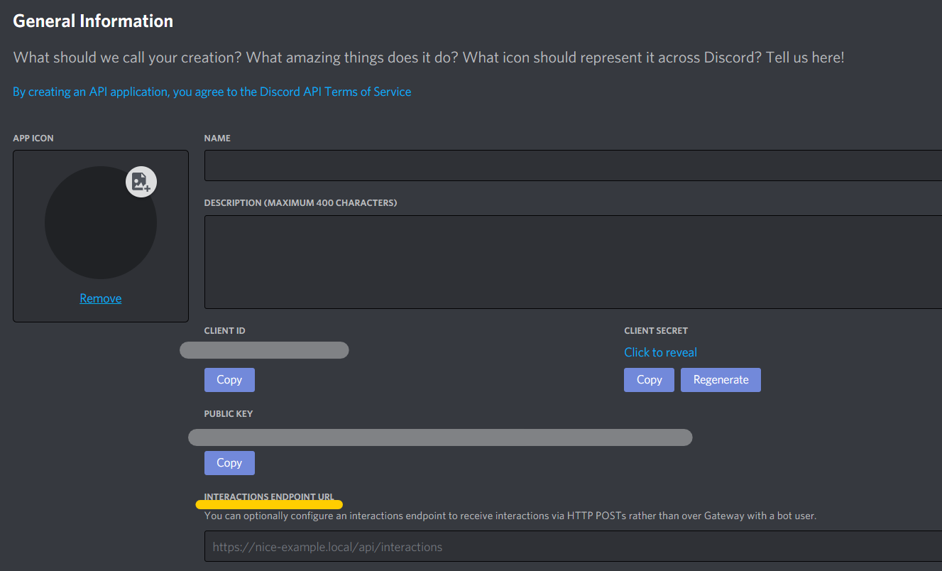The height and width of the screenshot is (571, 942).
Task: Click the circular app icon placeholder
Action: pyautogui.click(x=101, y=222)
